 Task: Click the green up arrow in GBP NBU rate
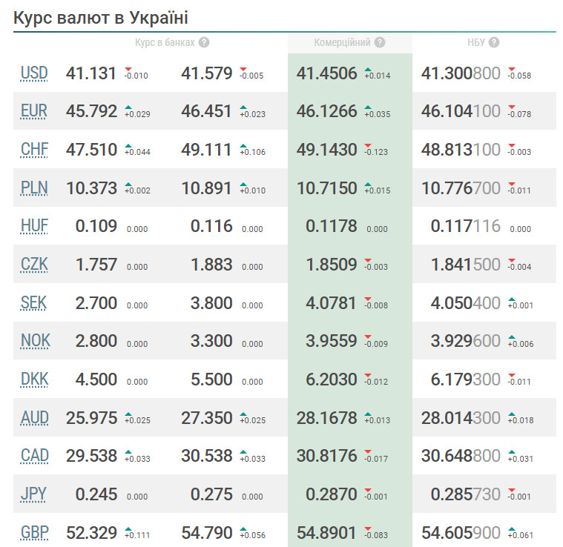pyautogui.click(x=512, y=528)
